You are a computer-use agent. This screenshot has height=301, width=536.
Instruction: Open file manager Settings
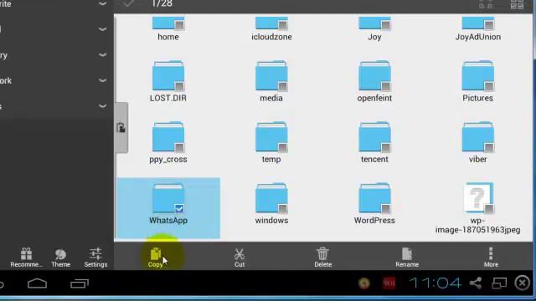point(95,258)
